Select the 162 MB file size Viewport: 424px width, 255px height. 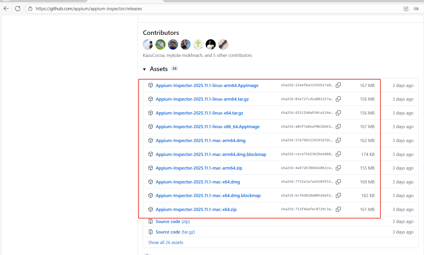tap(367, 140)
